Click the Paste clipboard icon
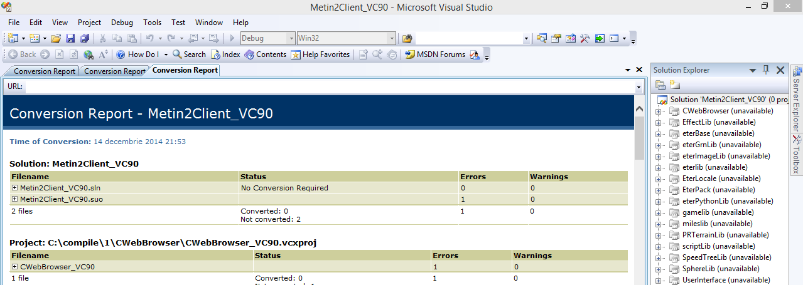Image resolution: width=803 pixels, height=285 pixels. point(132,38)
